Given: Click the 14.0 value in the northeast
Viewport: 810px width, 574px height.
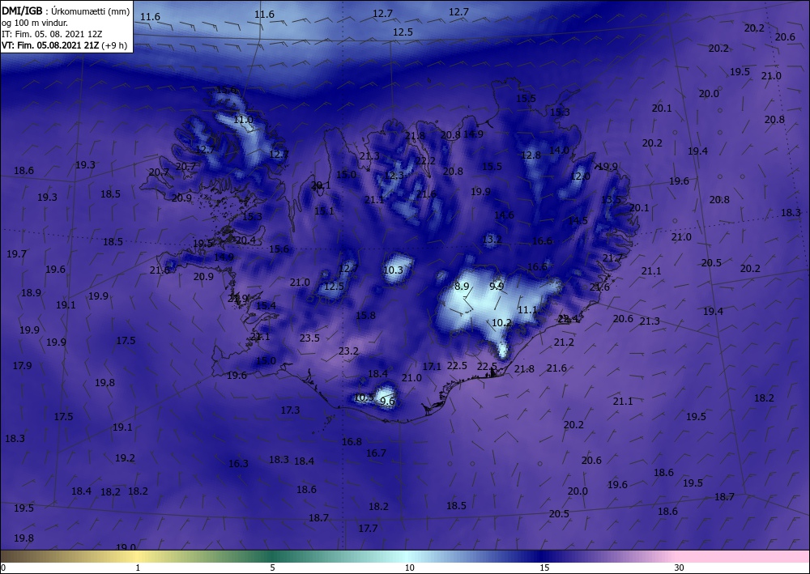Looking at the screenshot, I should pos(558,151).
